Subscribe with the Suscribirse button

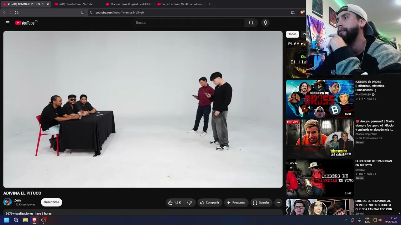pos(51,202)
